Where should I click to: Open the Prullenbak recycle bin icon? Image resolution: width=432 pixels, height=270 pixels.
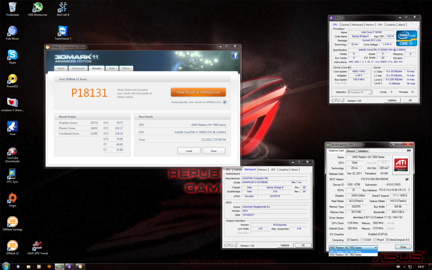coord(12,9)
